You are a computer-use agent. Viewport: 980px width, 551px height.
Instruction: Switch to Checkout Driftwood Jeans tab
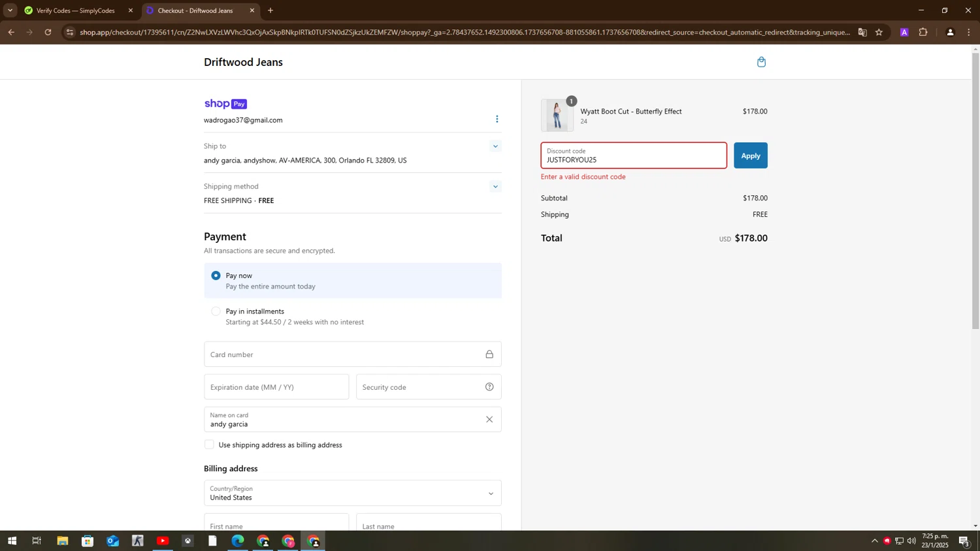[x=199, y=10]
